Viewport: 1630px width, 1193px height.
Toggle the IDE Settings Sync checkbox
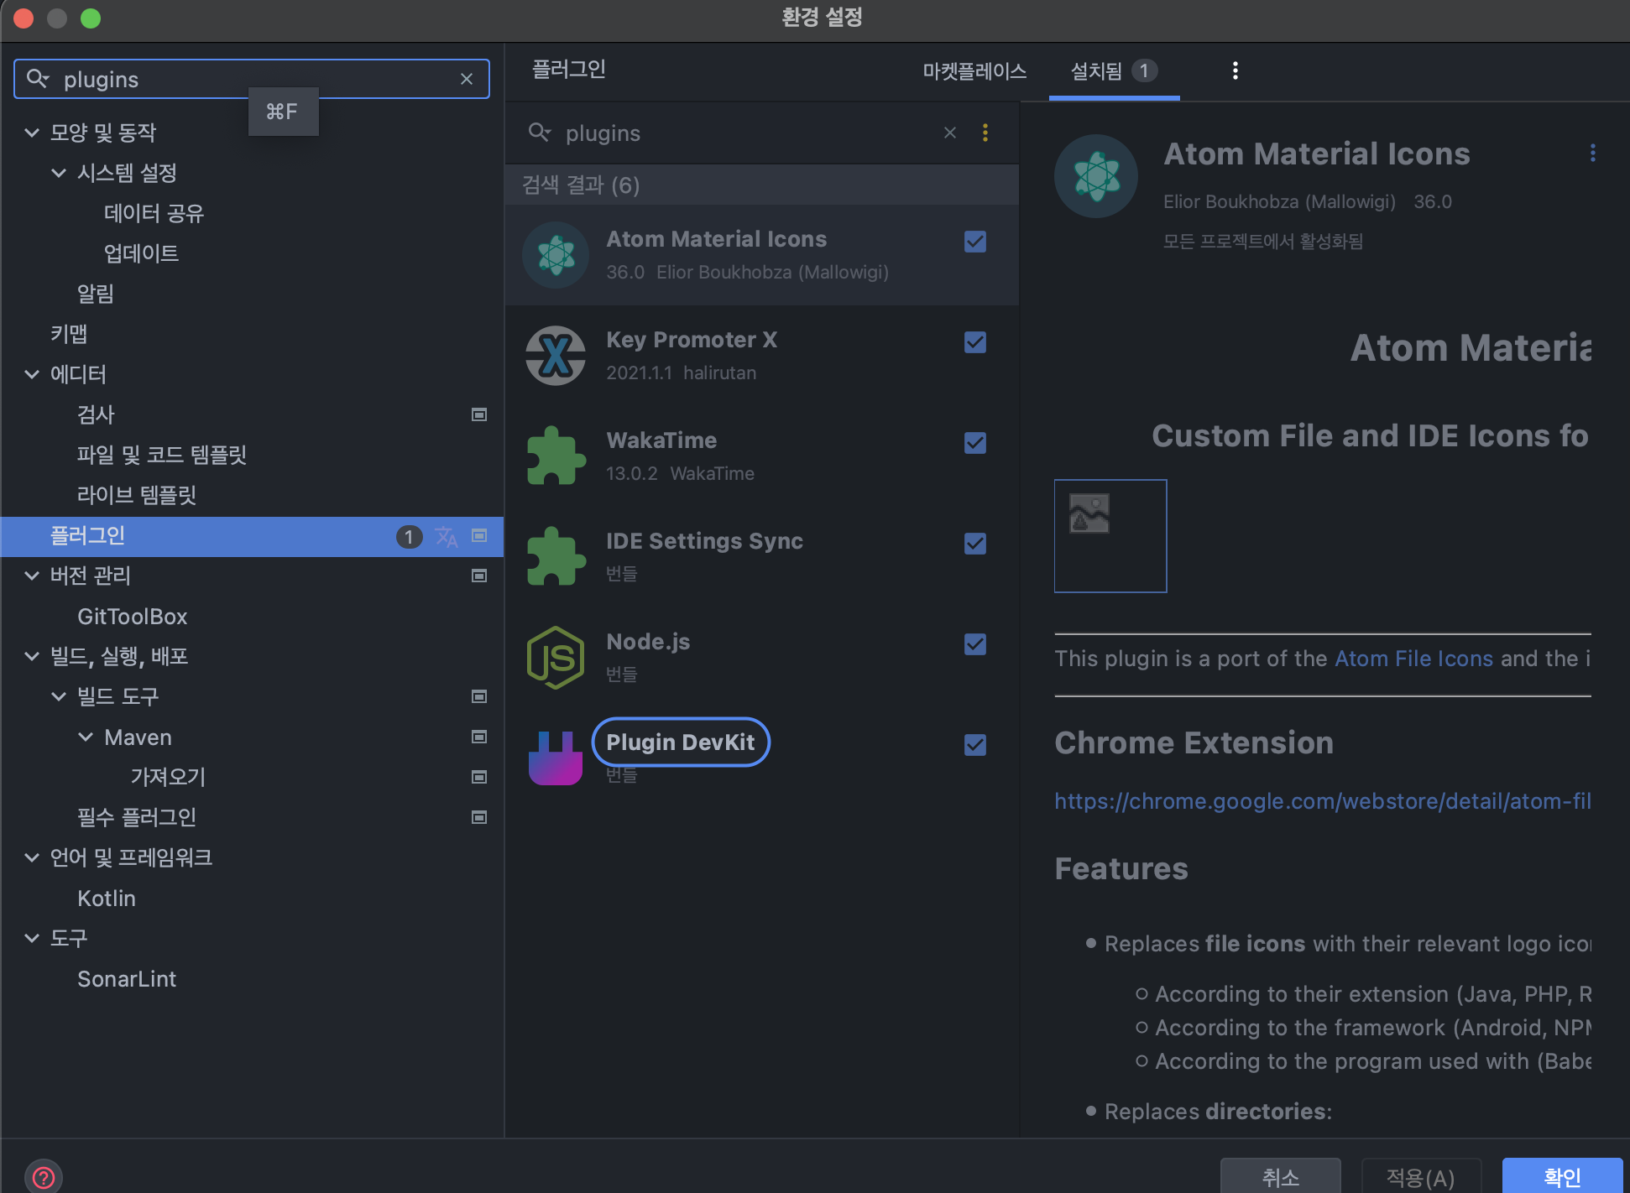point(974,544)
